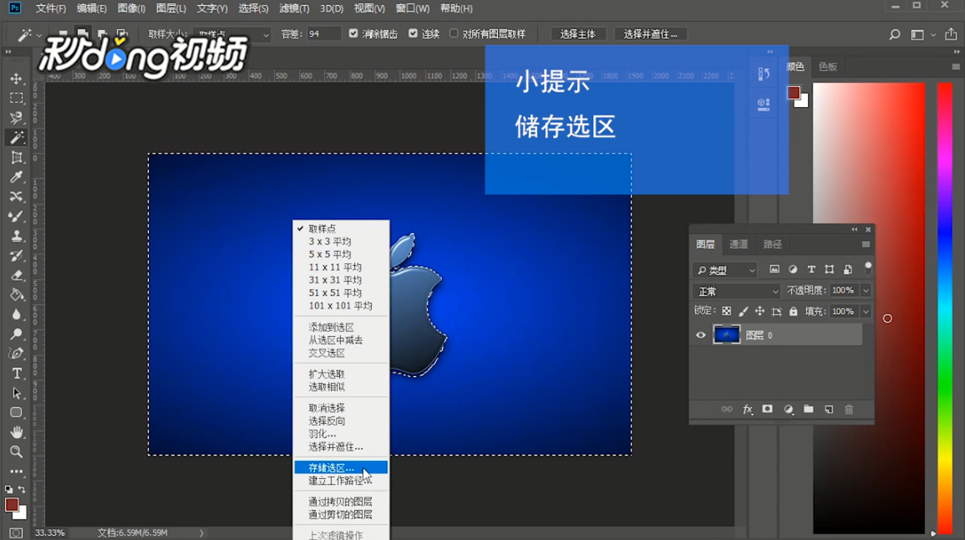Image resolution: width=965 pixels, height=540 pixels.
Task: Toggle lock image pixels brush icon
Action: point(744,312)
